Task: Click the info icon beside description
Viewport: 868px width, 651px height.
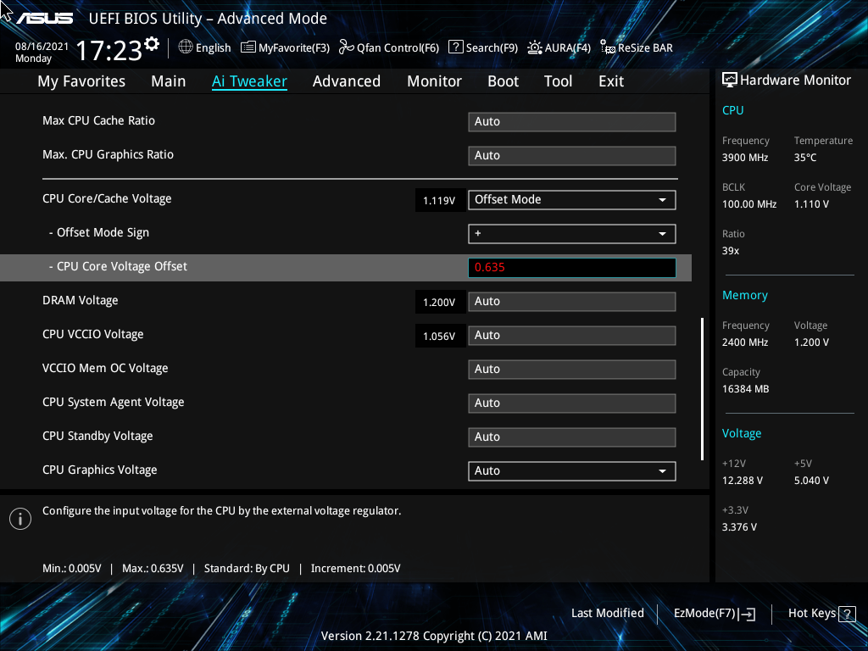Action: (20, 519)
